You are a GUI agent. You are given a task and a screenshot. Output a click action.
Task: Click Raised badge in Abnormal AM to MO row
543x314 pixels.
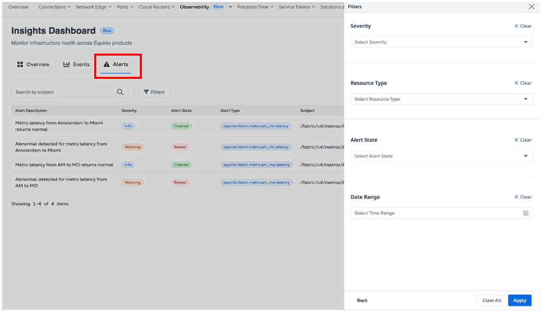click(180, 182)
